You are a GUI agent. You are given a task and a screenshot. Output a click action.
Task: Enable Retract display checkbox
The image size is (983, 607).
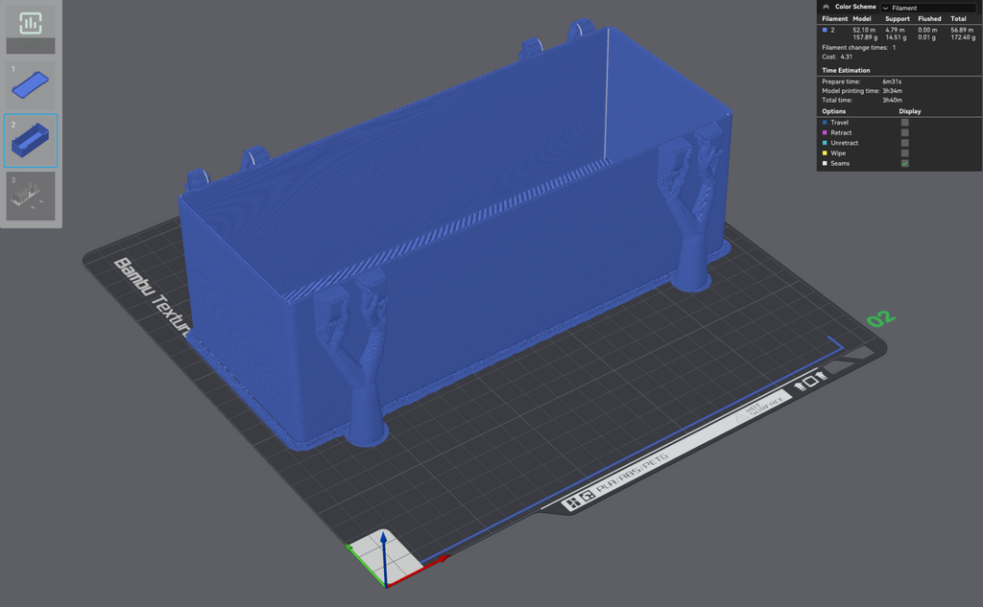pos(904,132)
